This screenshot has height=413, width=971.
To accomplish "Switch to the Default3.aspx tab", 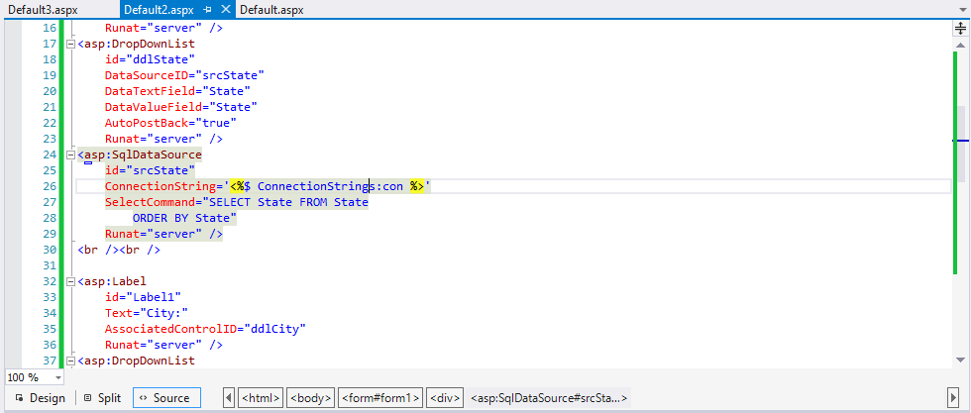I will (x=42, y=10).
